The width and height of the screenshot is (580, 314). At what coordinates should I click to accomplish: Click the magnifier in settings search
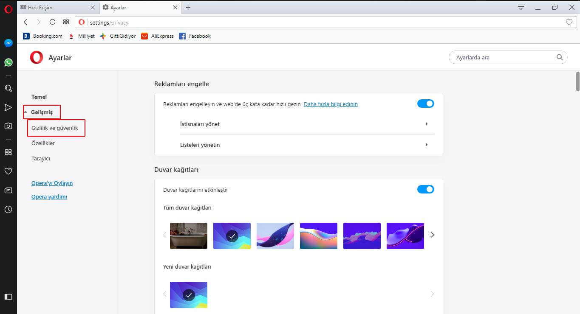(x=560, y=57)
